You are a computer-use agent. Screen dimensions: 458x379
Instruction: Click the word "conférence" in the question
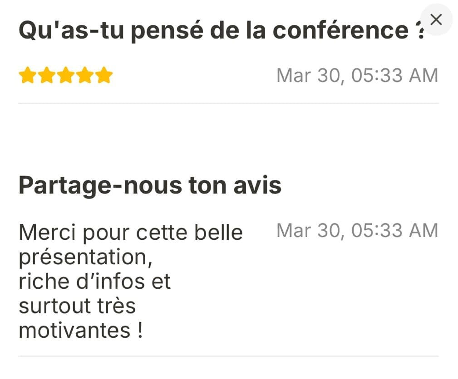point(340,31)
